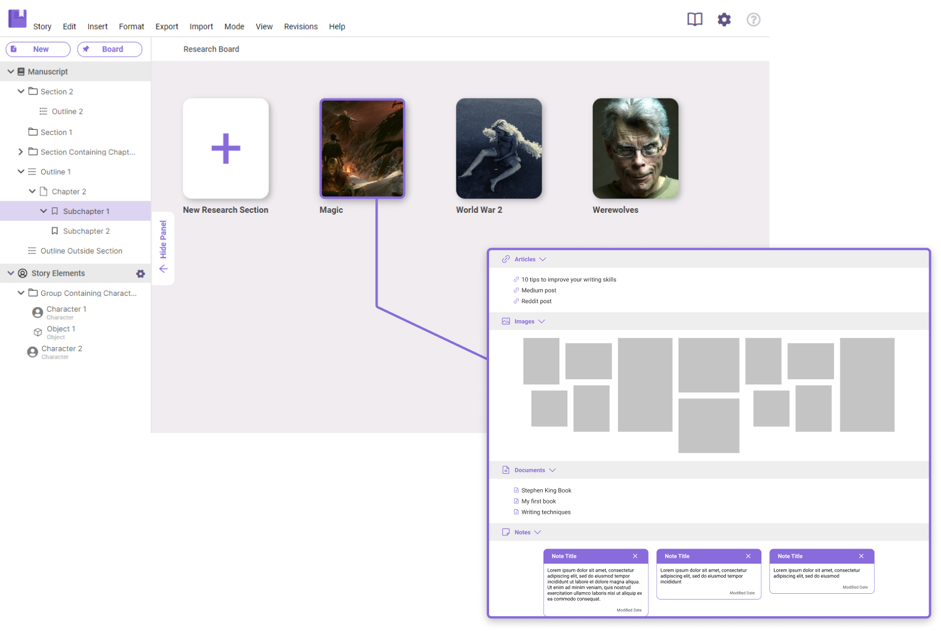Click the Object 1 cube icon

[37, 332]
